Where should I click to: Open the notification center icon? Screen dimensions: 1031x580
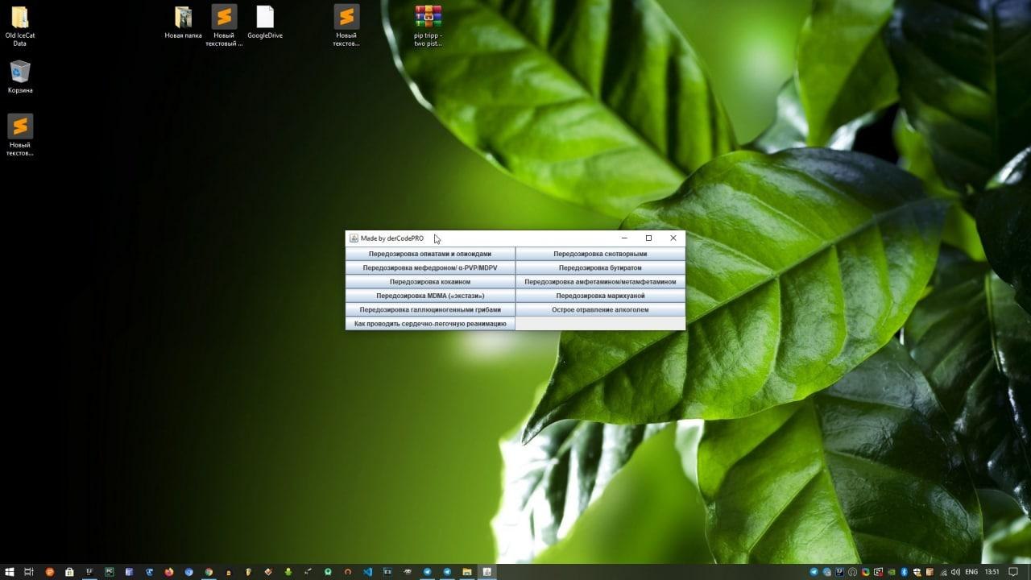(1013, 572)
